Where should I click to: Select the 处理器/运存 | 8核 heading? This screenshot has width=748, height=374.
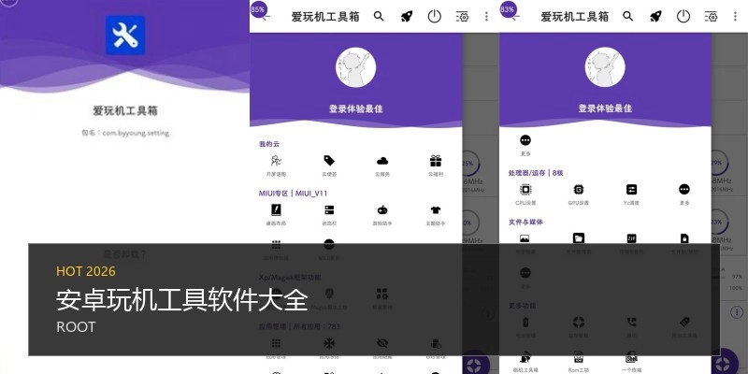(536, 173)
